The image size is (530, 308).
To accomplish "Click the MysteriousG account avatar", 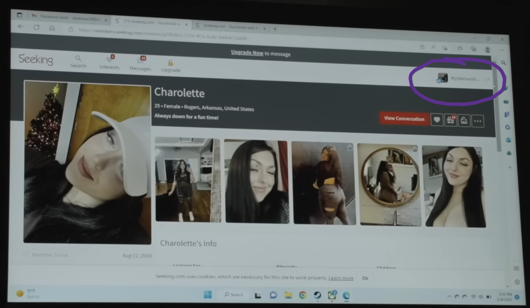I will [x=442, y=78].
